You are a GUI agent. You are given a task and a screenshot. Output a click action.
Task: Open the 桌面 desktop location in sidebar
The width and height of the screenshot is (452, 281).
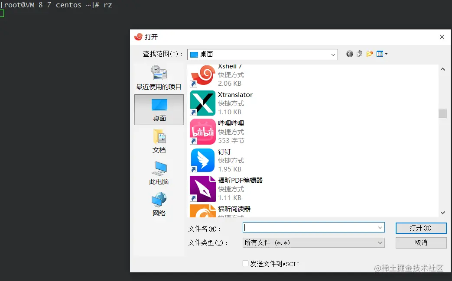pyautogui.click(x=159, y=110)
